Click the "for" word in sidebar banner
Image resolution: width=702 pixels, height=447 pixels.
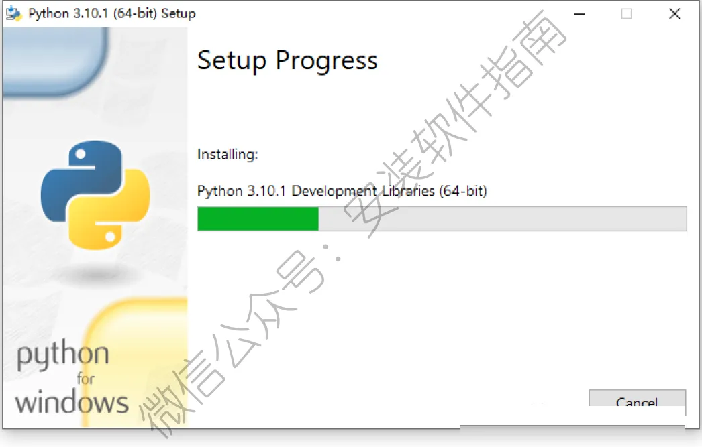click(85, 379)
